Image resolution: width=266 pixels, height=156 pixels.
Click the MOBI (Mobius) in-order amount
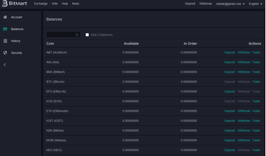(189, 140)
